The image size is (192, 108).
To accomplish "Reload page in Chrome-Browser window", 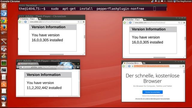I will click(x=129, y=66).
